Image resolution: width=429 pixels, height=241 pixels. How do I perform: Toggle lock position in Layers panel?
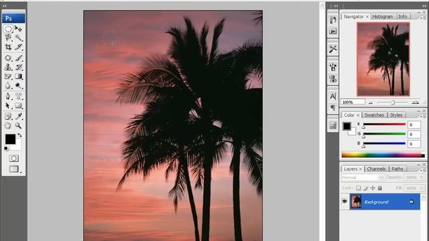373,188
